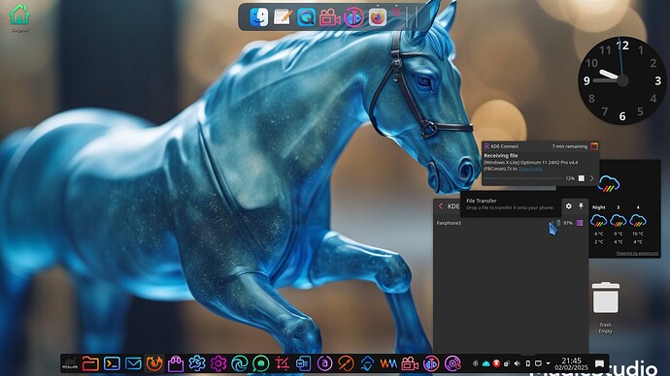The image size is (670, 376).
Task: Select day 4 forecast weather icon
Action: point(638,221)
